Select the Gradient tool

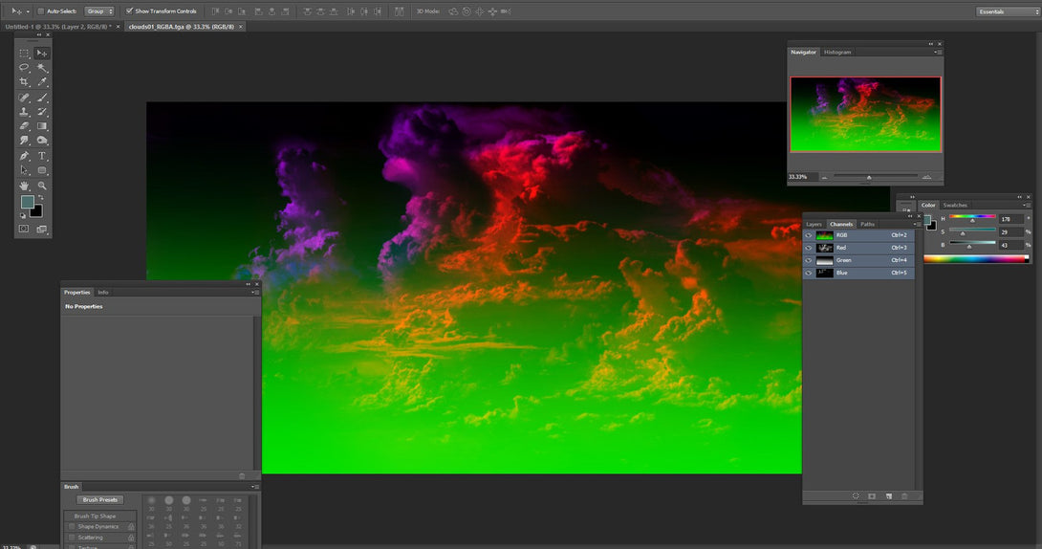click(x=42, y=125)
